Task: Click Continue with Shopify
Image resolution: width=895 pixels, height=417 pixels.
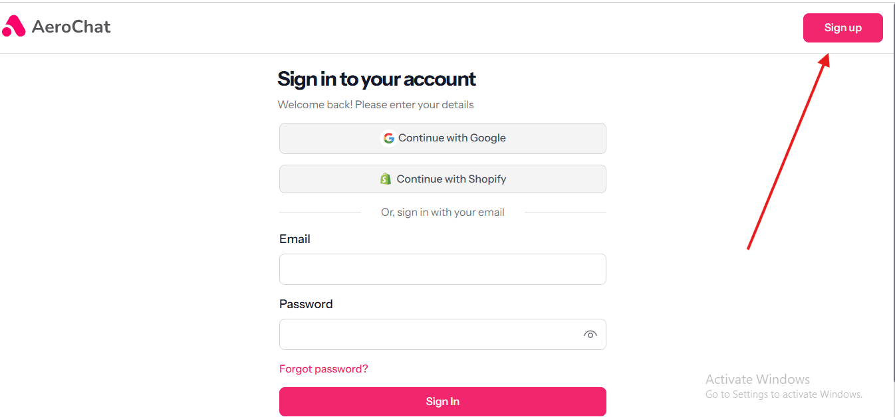Action: click(x=442, y=179)
